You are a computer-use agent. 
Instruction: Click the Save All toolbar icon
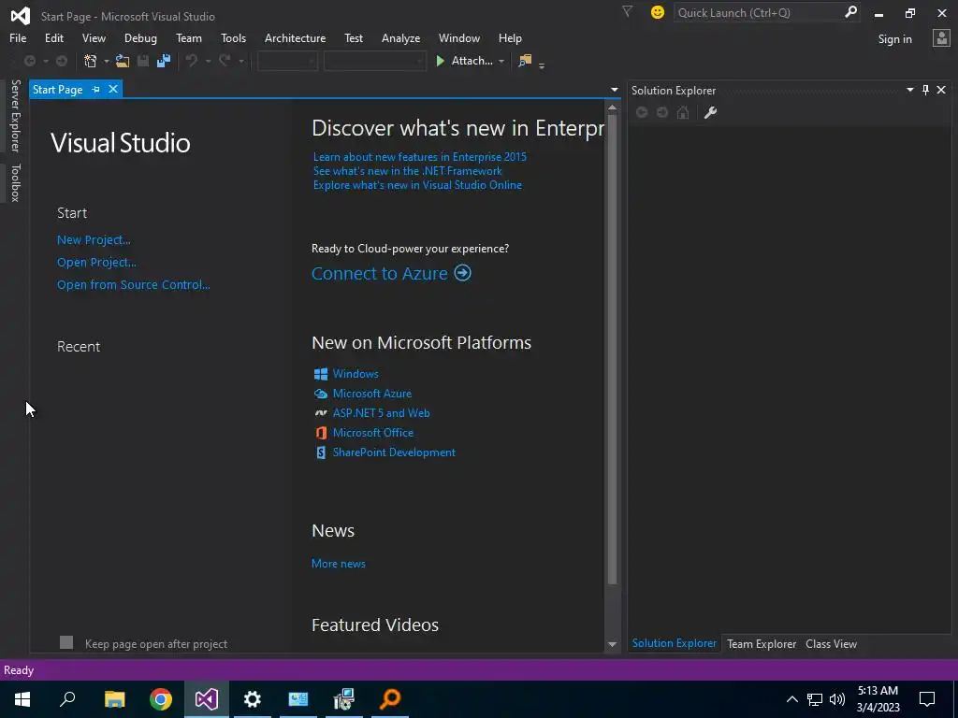(x=164, y=61)
